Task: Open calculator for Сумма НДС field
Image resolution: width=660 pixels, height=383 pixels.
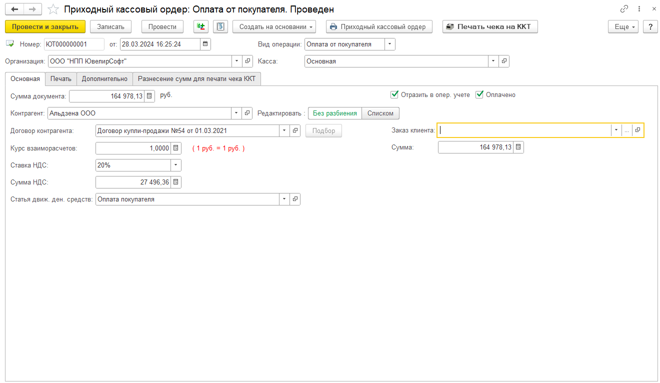Action: coord(176,182)
